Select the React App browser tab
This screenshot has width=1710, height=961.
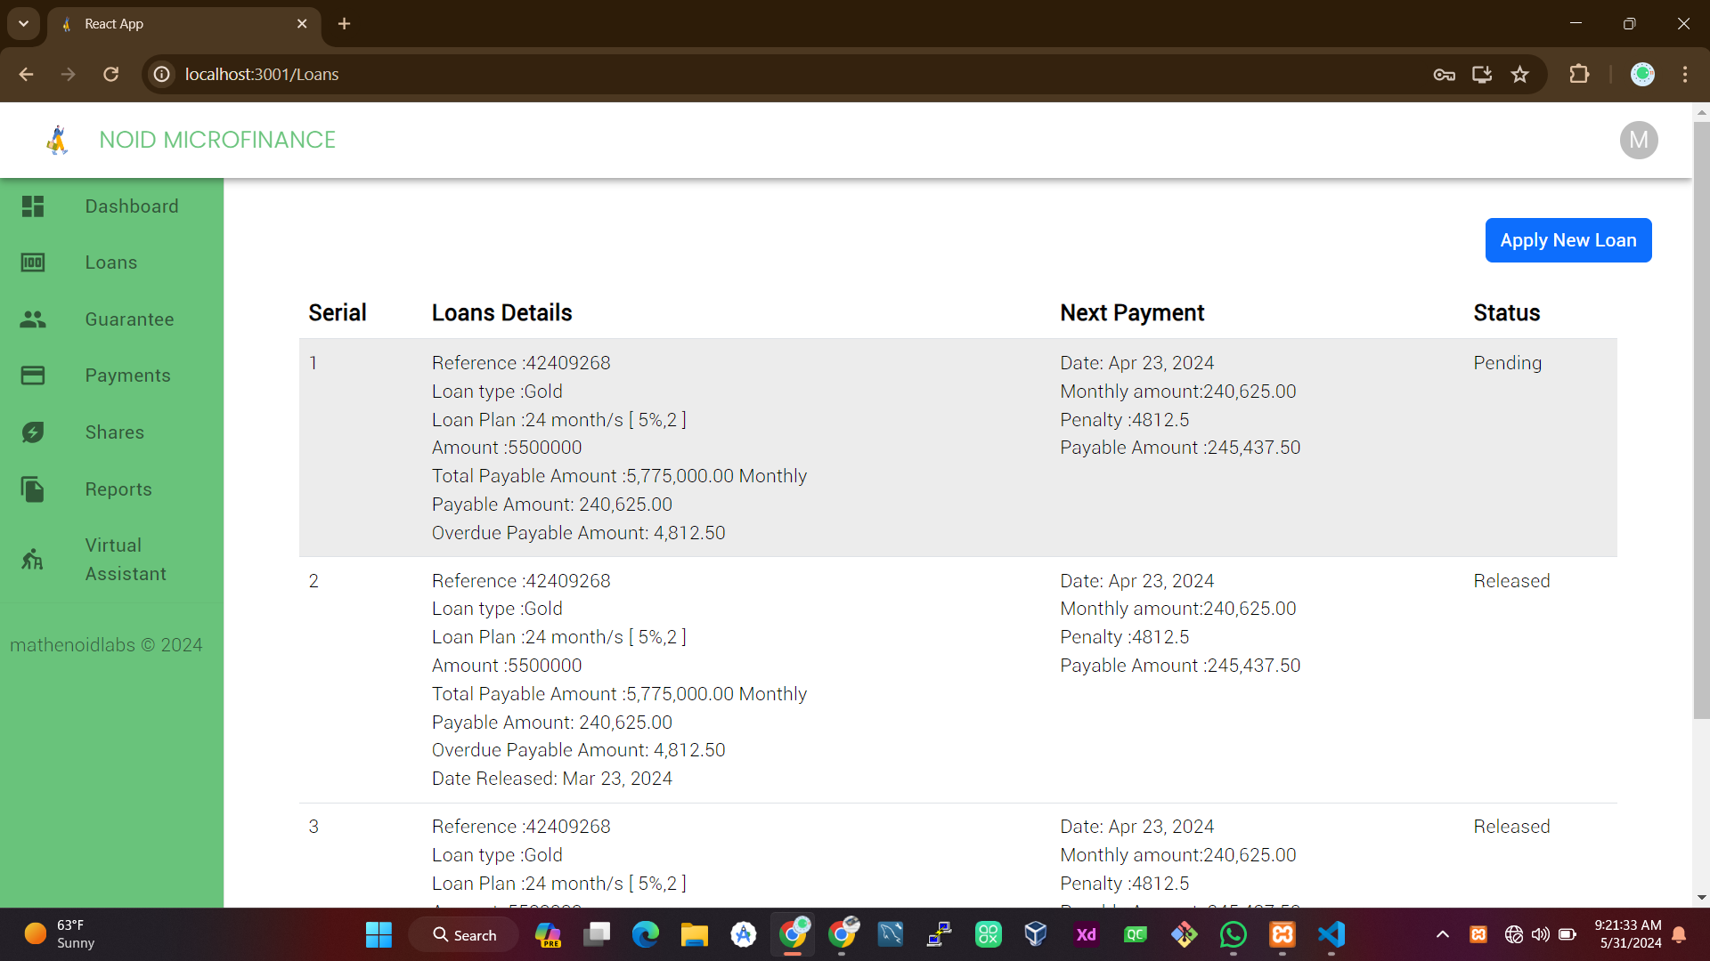tap(178, 24)
